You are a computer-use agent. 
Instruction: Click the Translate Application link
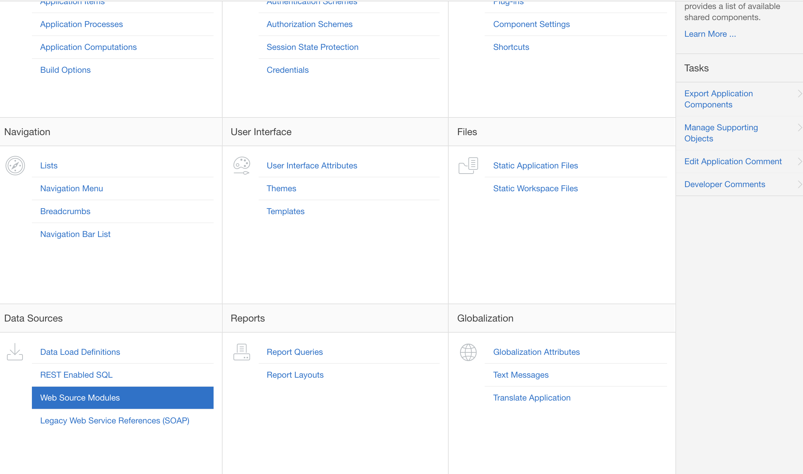click(x=532, y=398)
